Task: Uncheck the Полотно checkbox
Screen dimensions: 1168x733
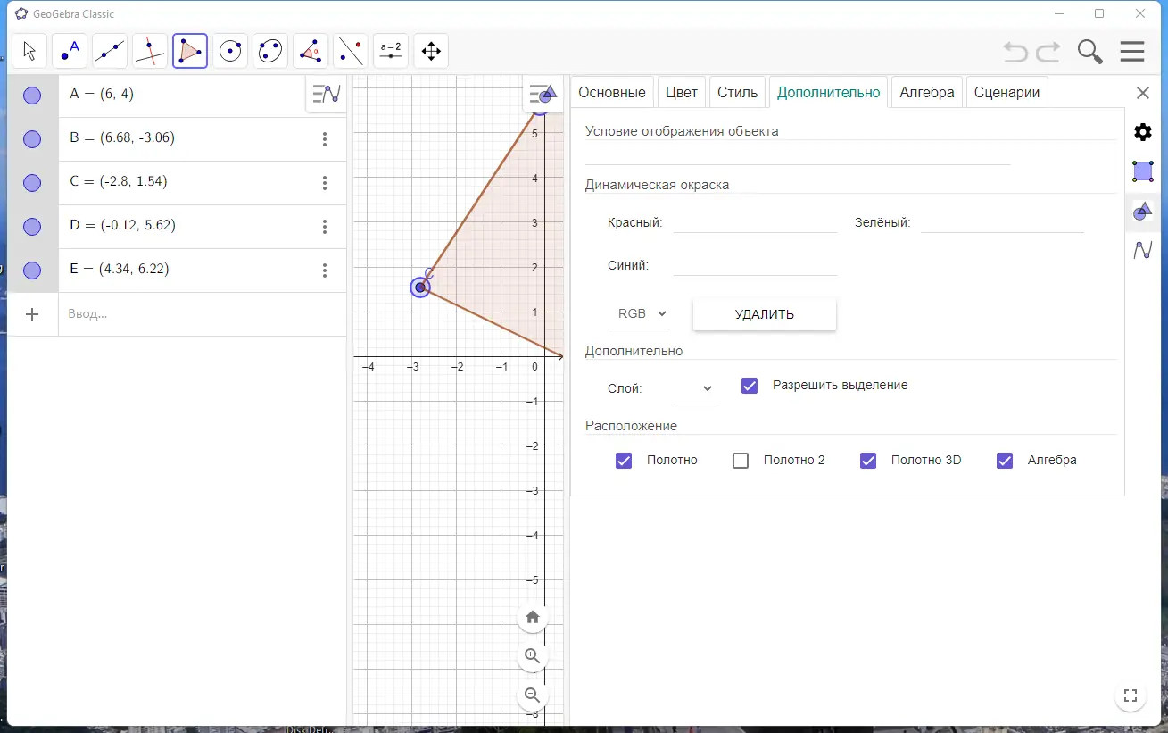Action: click(x=624, y=461)
